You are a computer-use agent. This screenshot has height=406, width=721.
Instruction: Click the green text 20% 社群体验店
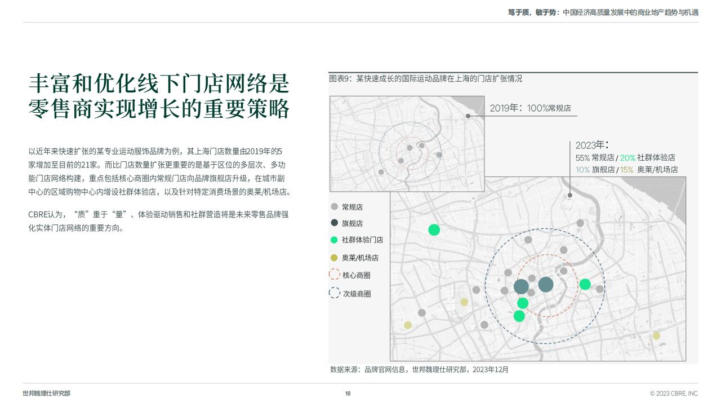648,158
